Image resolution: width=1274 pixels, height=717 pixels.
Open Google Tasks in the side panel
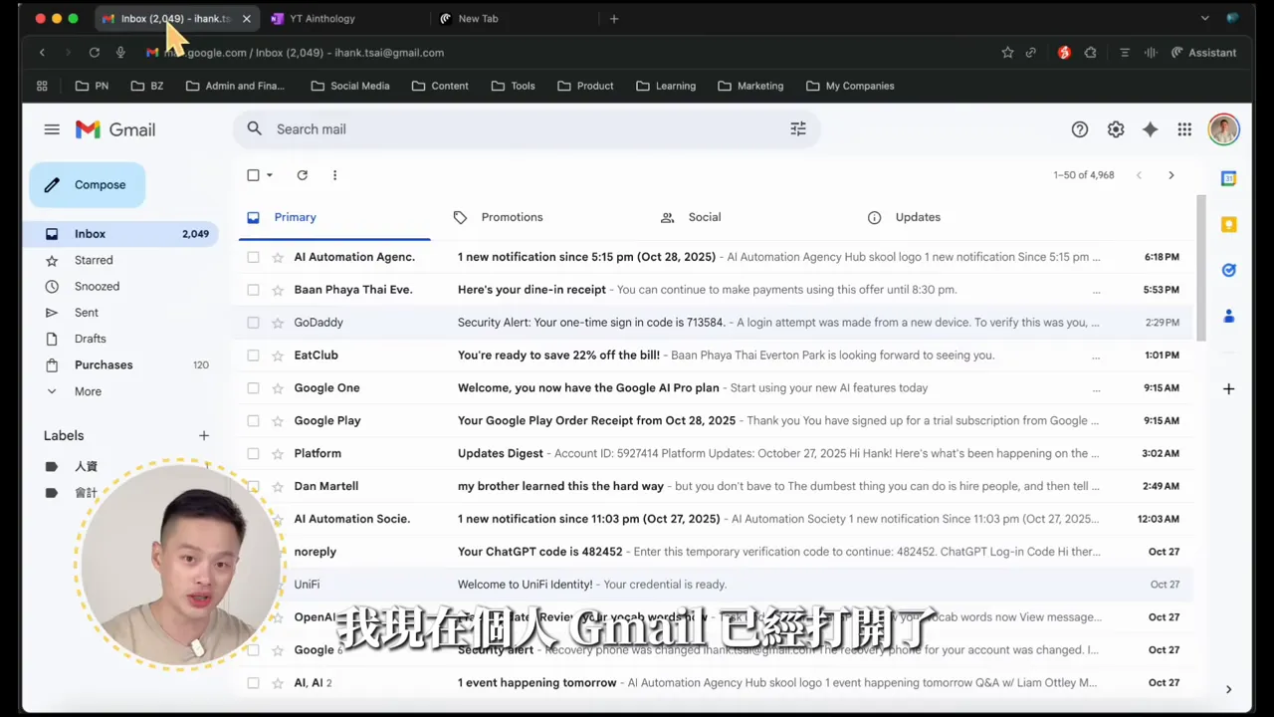pos(1228,270)
